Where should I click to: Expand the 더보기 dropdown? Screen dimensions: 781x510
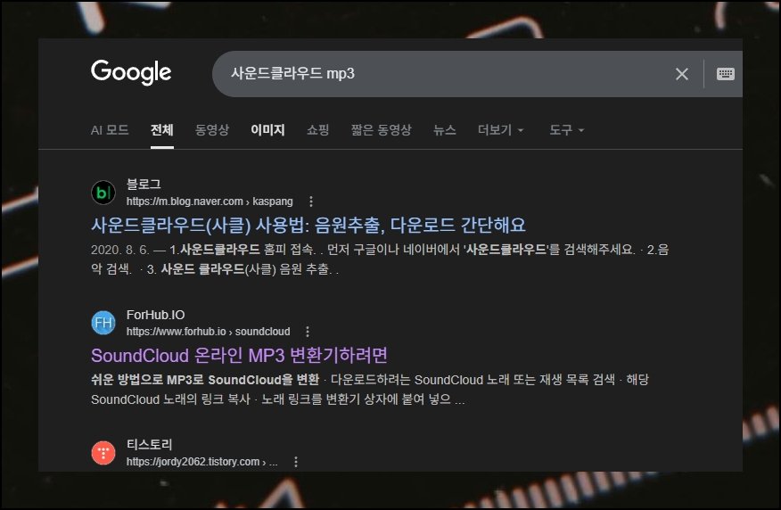pyautogui.click(x=500, y=130)
